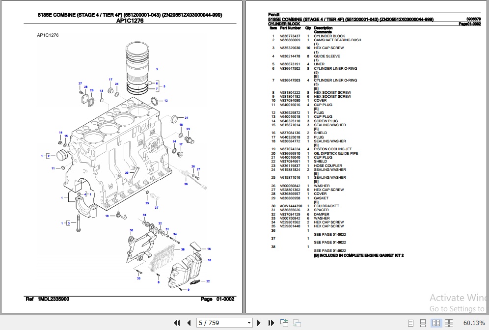
Task: Switch to two-page continuous view
Action: tap(449, 323)
